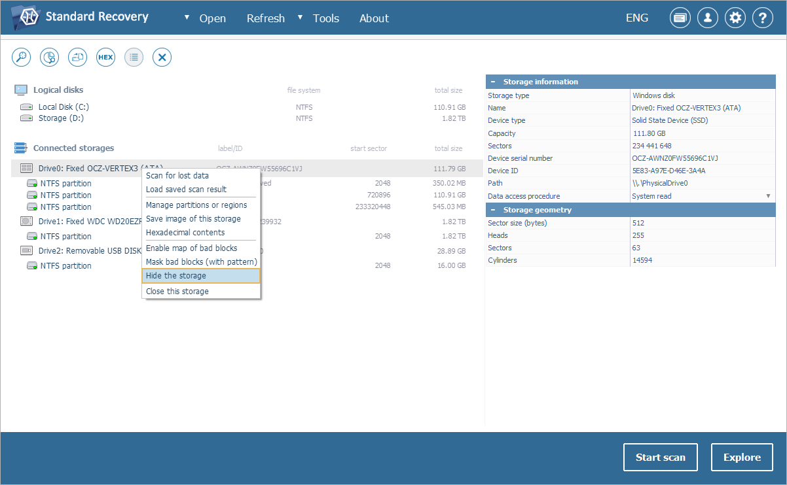Toggle the list properties view icon
787x485 pixels.
[x=134, y=58]
